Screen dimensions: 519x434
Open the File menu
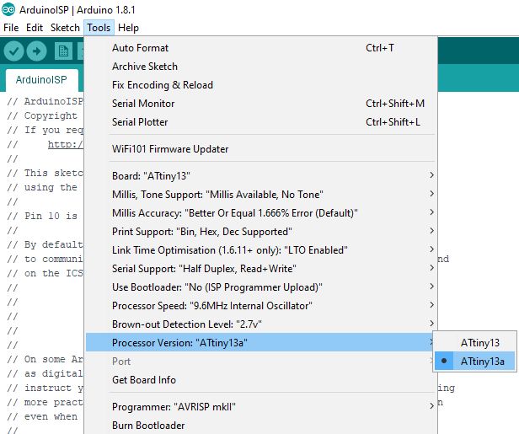[x=11, y=28]
